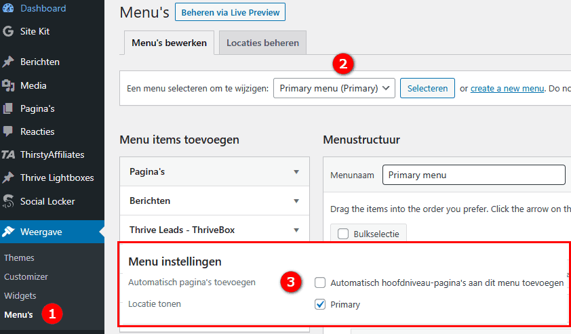Click the Pagina's pages icon
The height and width of the screenshot is (334, 571).
pyautogui.click(x=8, y=108)
